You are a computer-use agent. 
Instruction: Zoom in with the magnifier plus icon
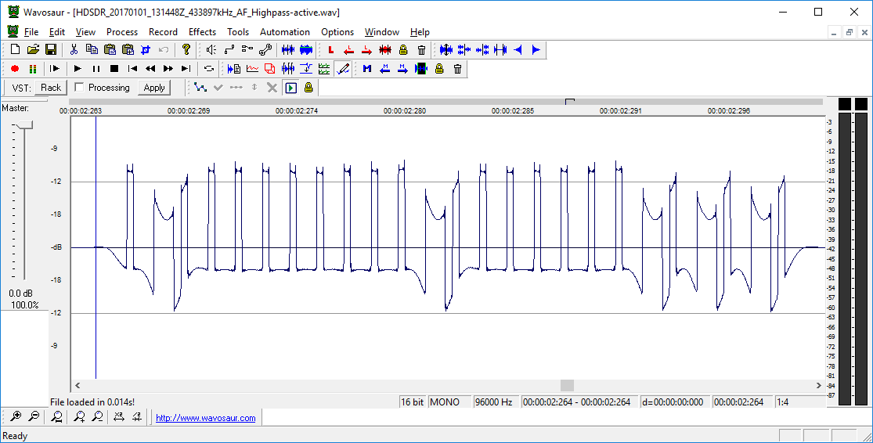point(16,416)
